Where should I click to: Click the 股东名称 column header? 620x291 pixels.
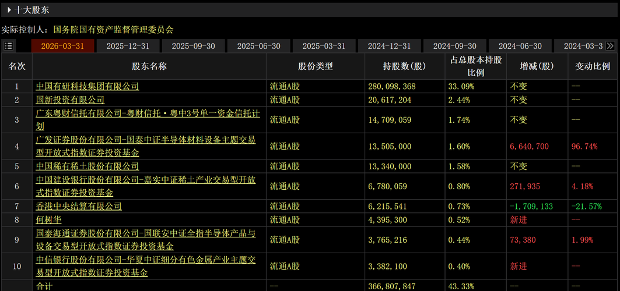(x=149, y=66)
